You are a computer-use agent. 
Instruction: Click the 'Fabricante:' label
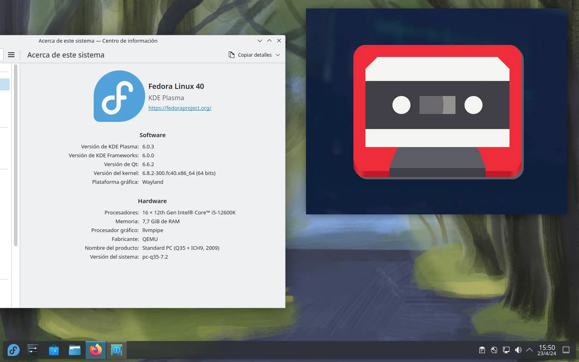(x=125, y=239)
